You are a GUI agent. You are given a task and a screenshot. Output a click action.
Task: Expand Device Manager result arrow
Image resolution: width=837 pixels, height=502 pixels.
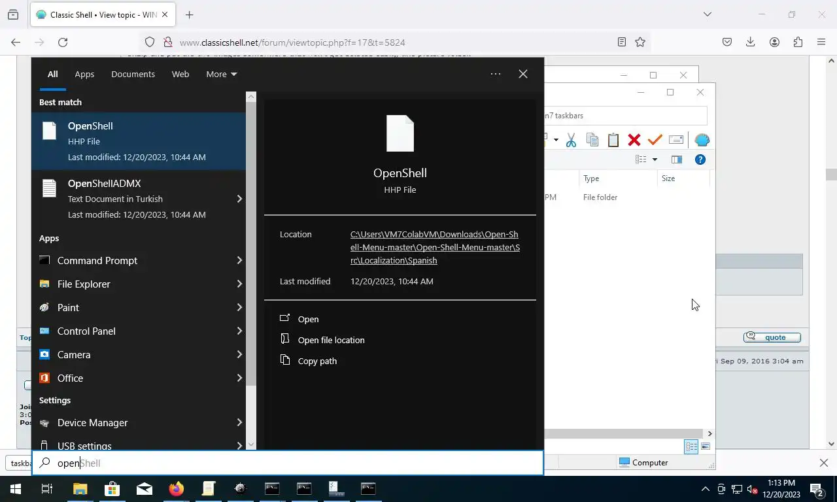239,422
